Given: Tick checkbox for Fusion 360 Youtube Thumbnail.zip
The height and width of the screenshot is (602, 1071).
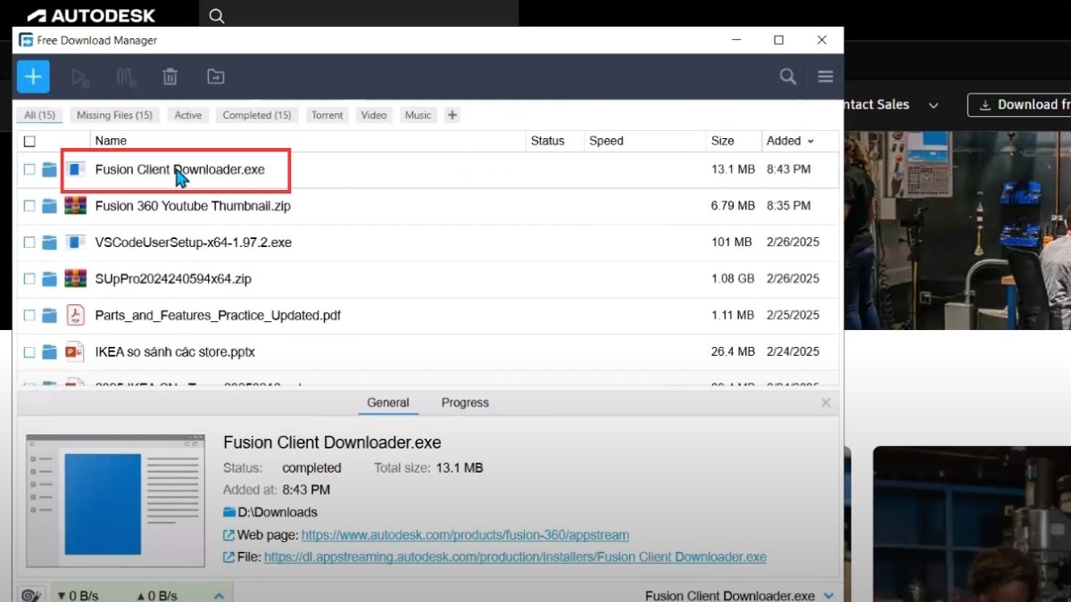Looking at the screenshot, I should [29, 206].
